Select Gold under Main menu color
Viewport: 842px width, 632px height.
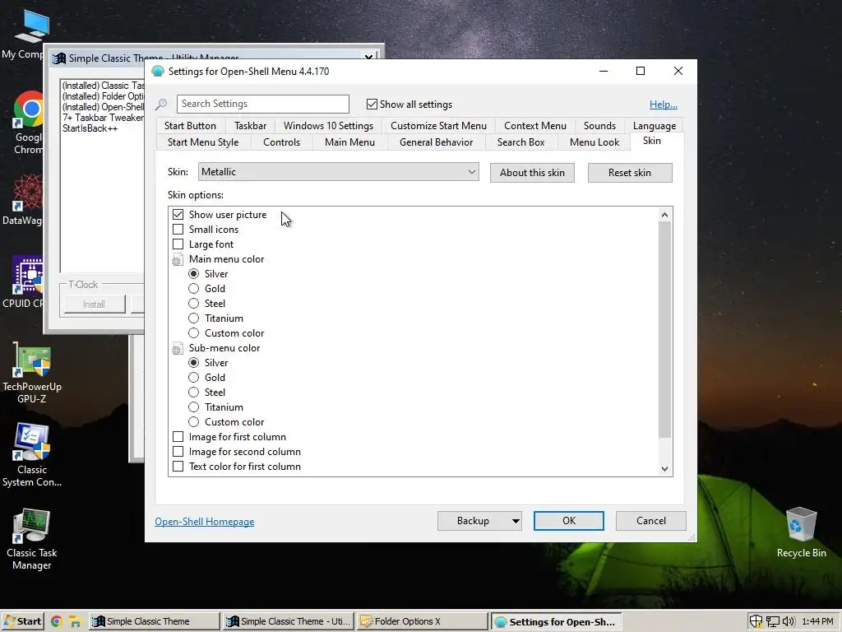click(193, 289)
